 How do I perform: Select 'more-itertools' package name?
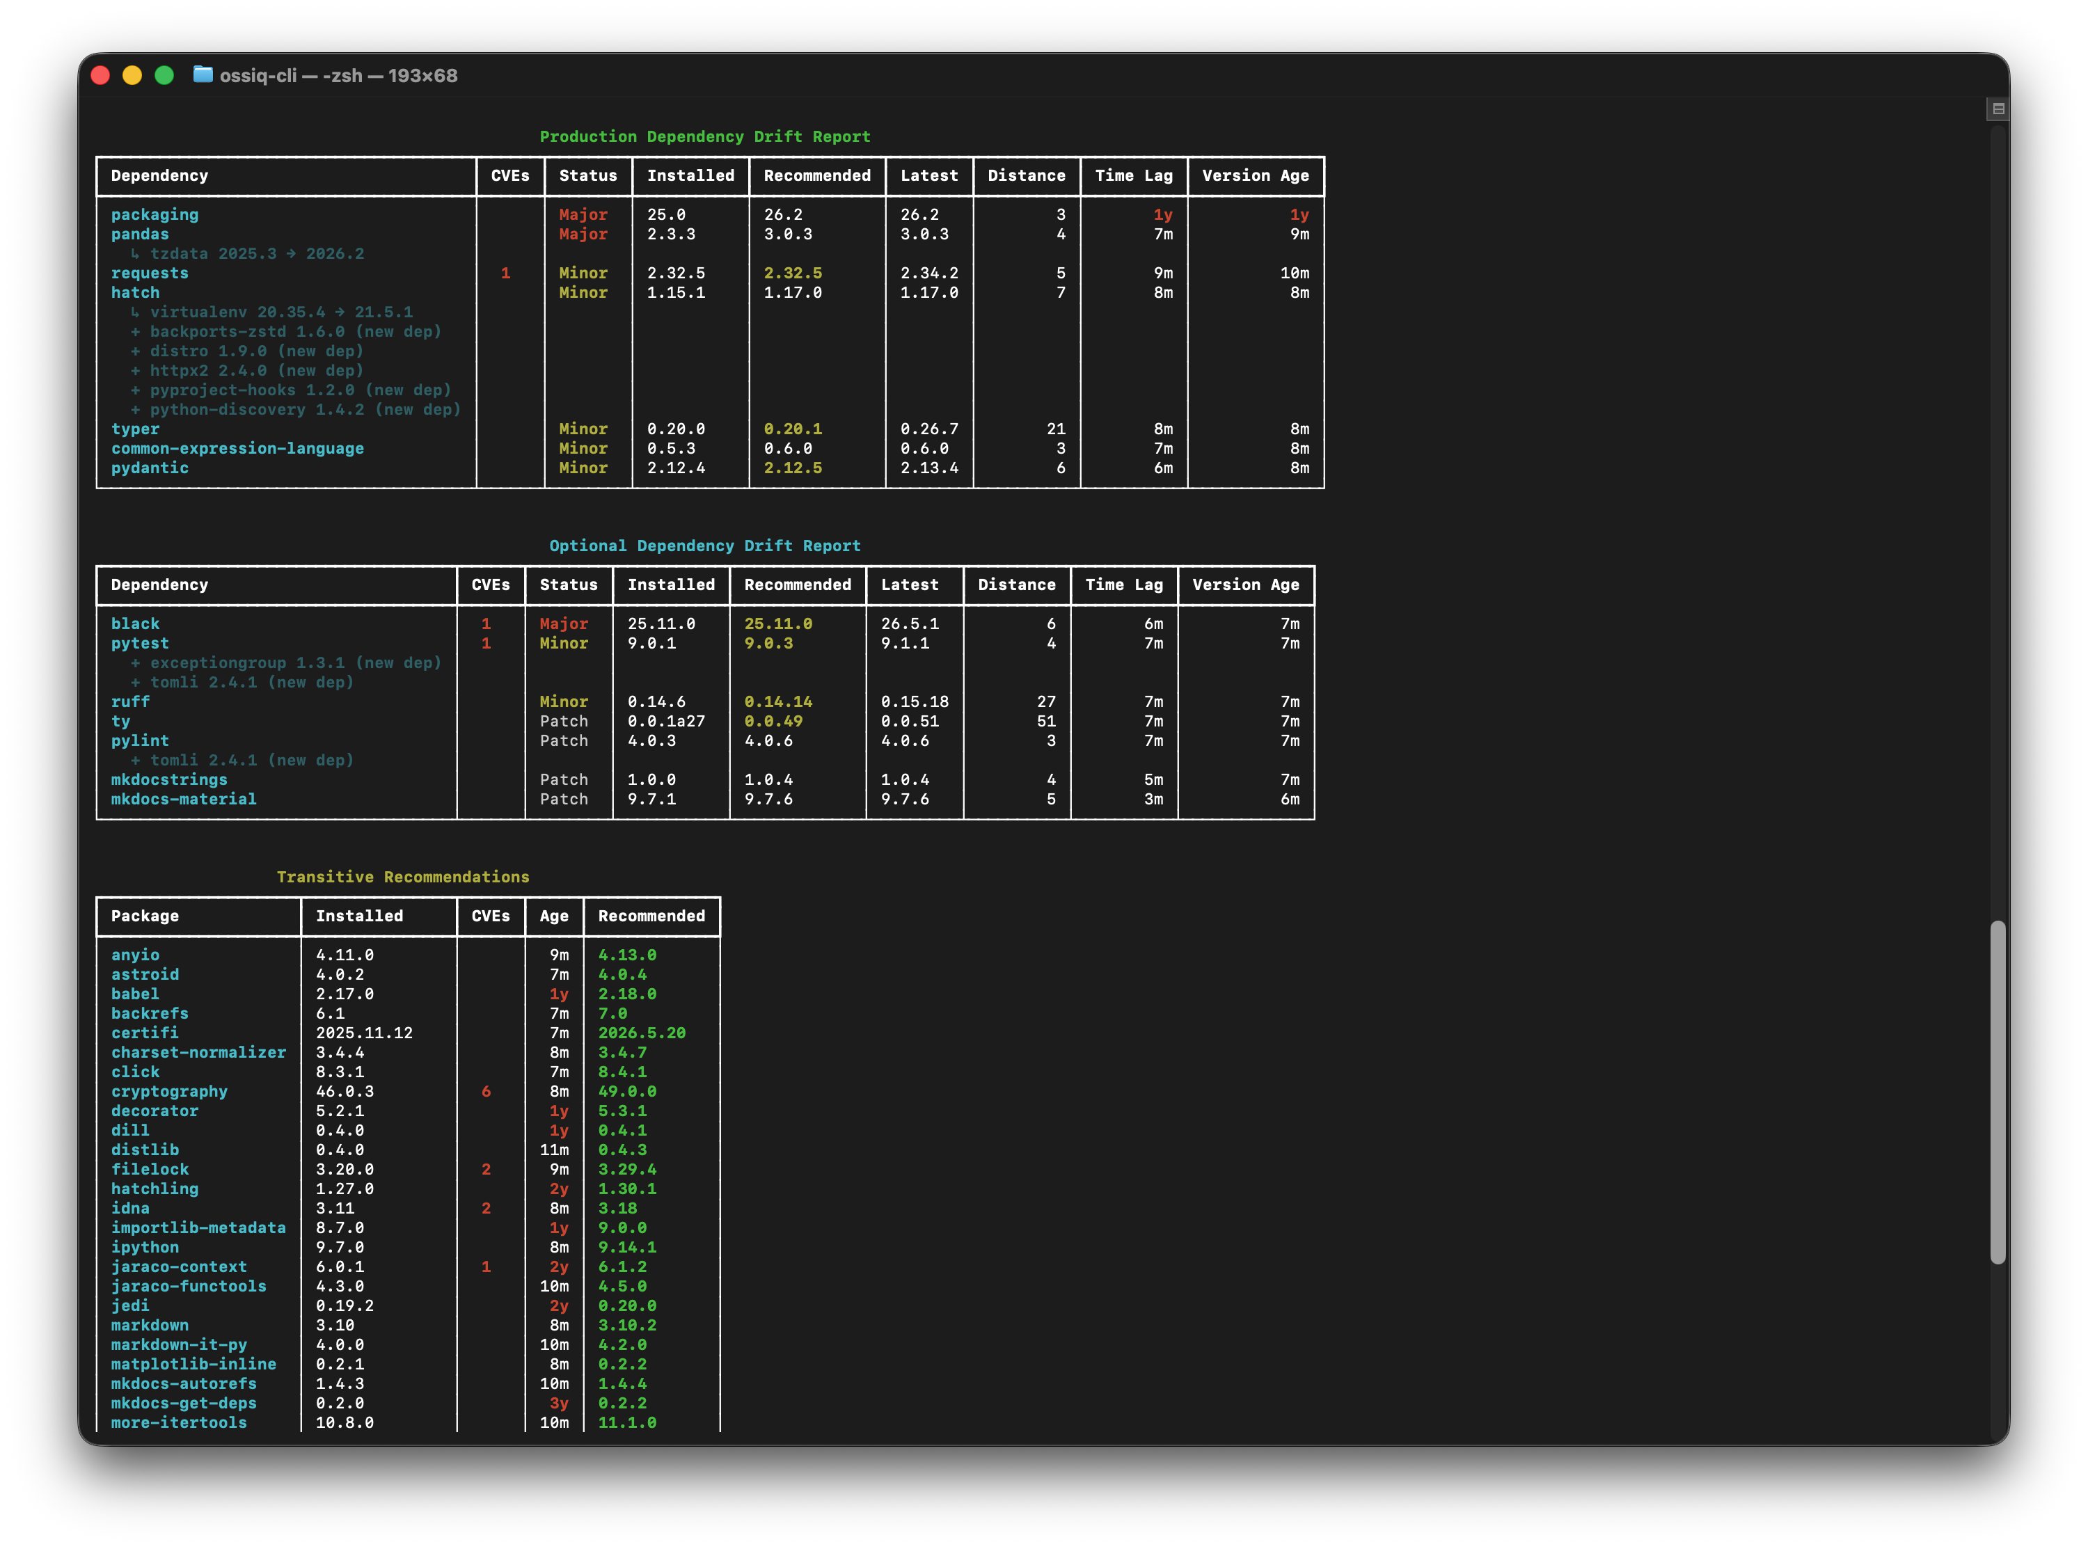tap(179, 1422)
